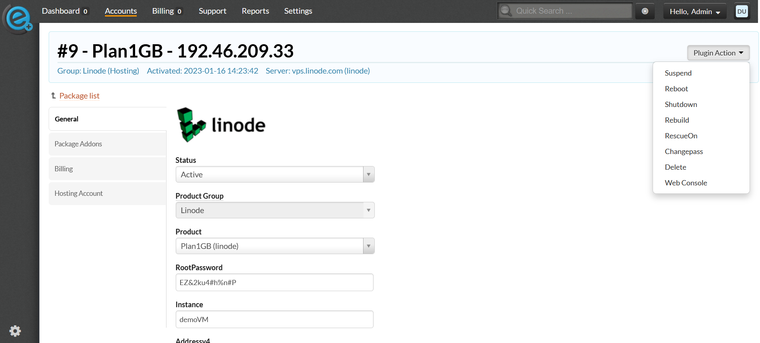Toggle the Plugin Action dropdown button
The image size is (760, 343).
[718, 53]
